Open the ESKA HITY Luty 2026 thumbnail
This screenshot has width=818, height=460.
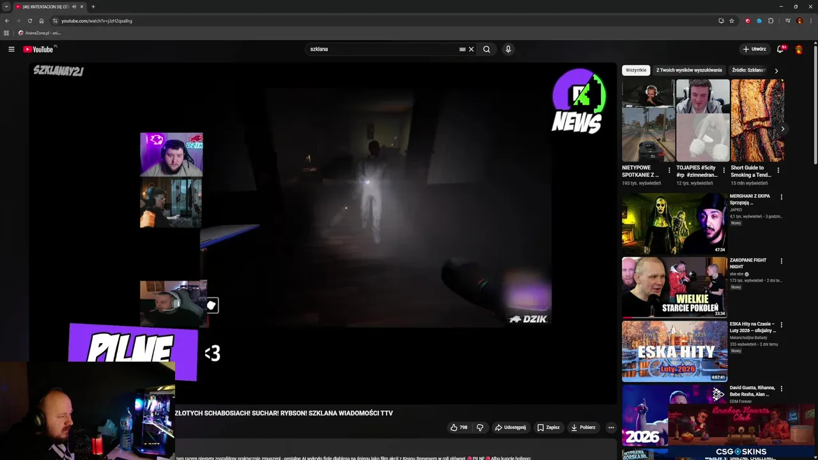pos(675,351)
